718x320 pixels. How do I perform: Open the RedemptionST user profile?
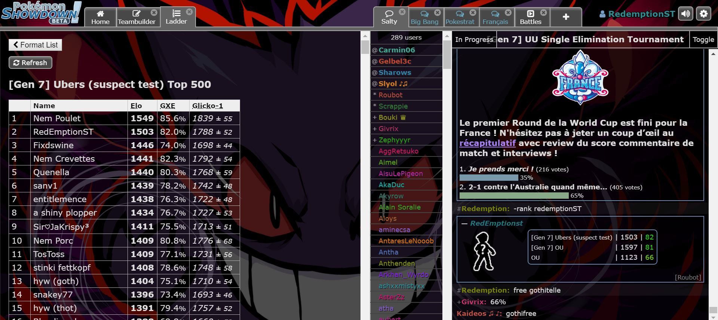[637, 14]
